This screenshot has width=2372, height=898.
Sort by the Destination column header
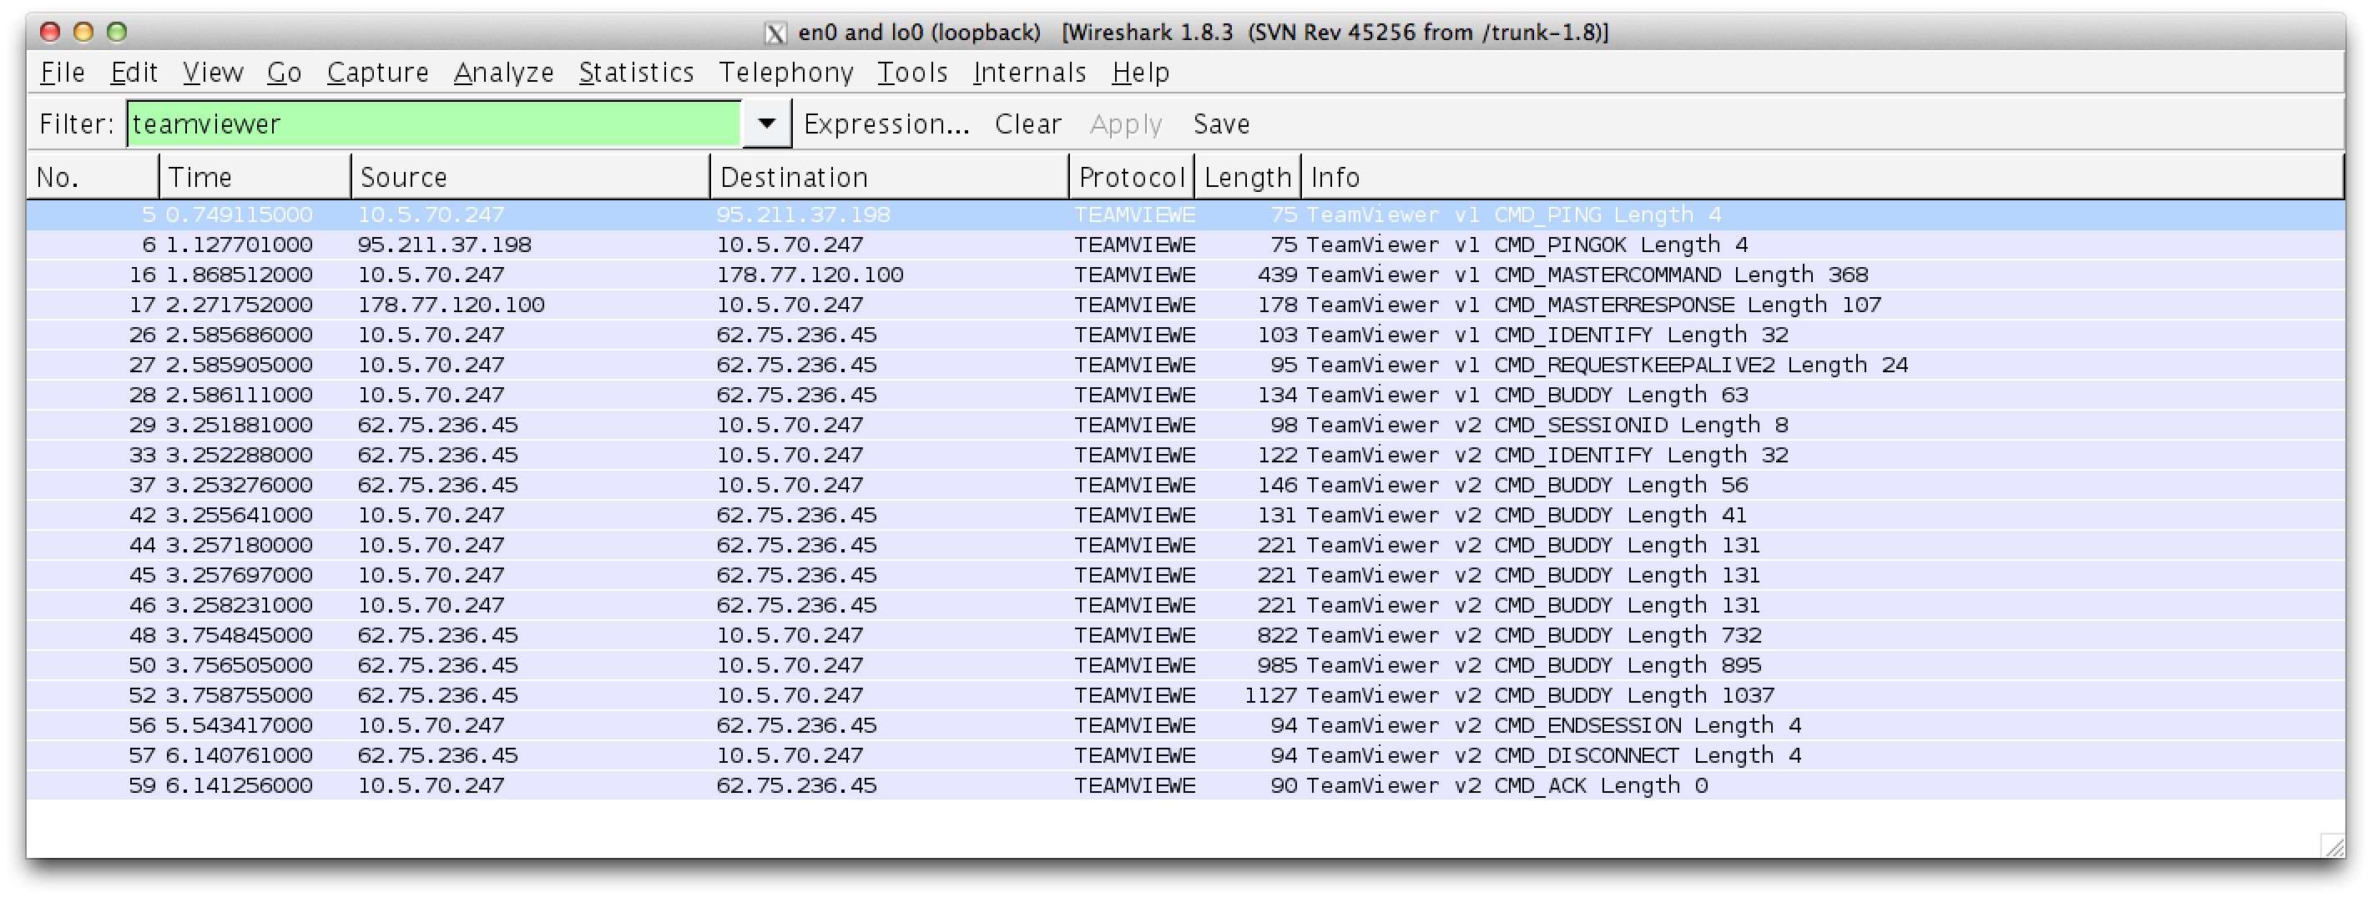pos(890,177)
